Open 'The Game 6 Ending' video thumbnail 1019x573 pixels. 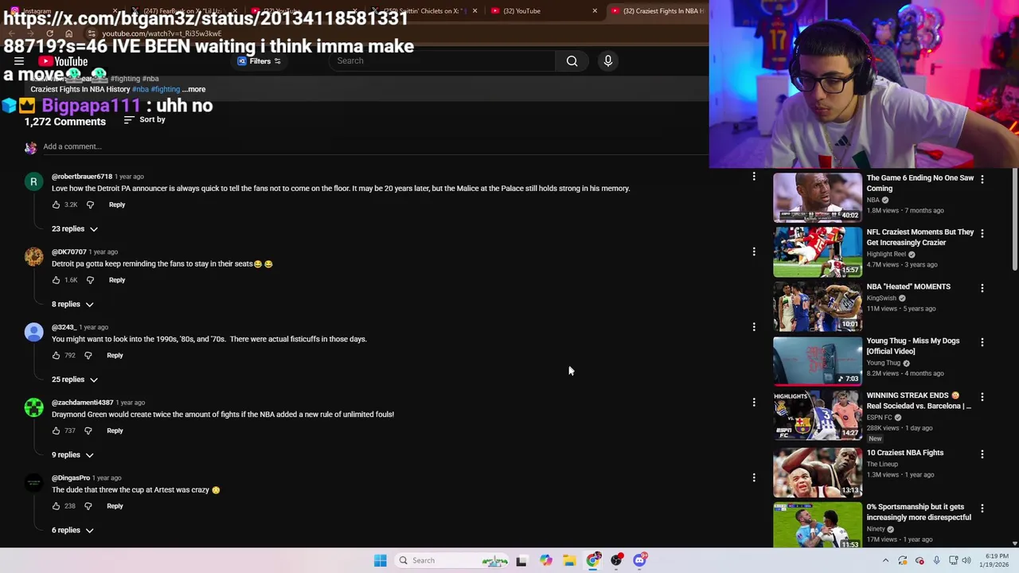click(818, 197)
